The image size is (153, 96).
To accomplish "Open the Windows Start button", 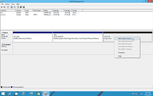I will coord(3,94).
